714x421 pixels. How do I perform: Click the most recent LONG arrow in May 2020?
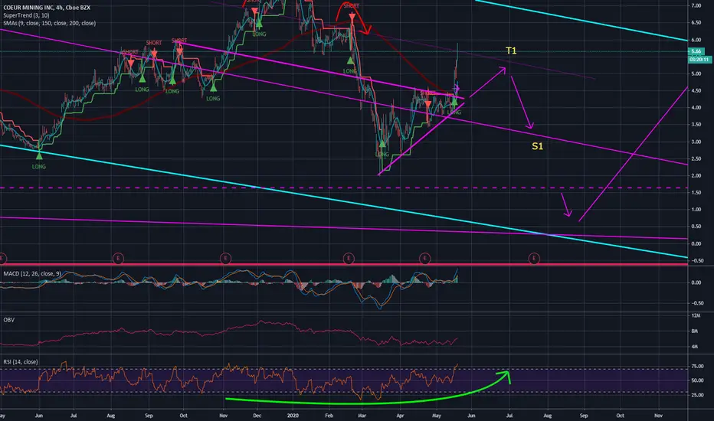click(454, 103)
